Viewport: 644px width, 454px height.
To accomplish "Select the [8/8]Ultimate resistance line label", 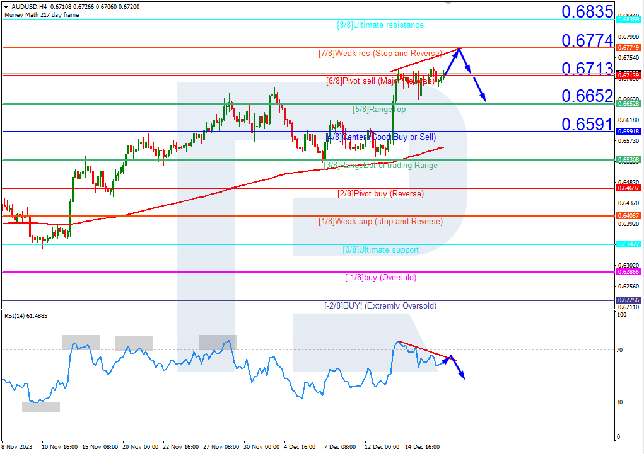I will click(x=380, y=25).
